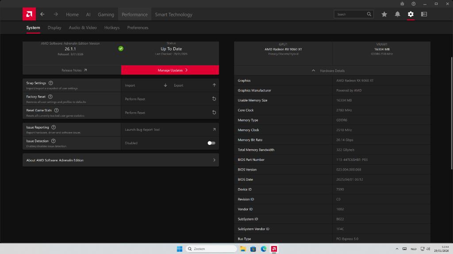453x254 pixels.
Task: Click the VRAM1 16304 MB header
Action: pyautogui.click(x=382, y=49)
